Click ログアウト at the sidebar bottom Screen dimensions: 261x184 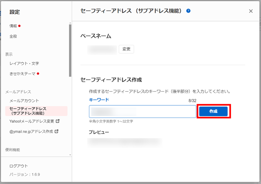pyautogui.click(x=19, y=166)
